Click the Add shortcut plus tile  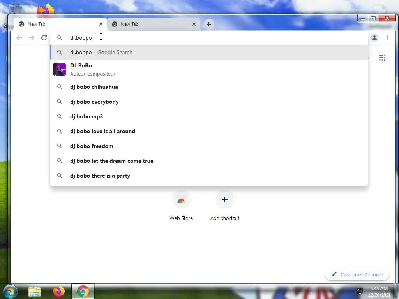point(225,206)
